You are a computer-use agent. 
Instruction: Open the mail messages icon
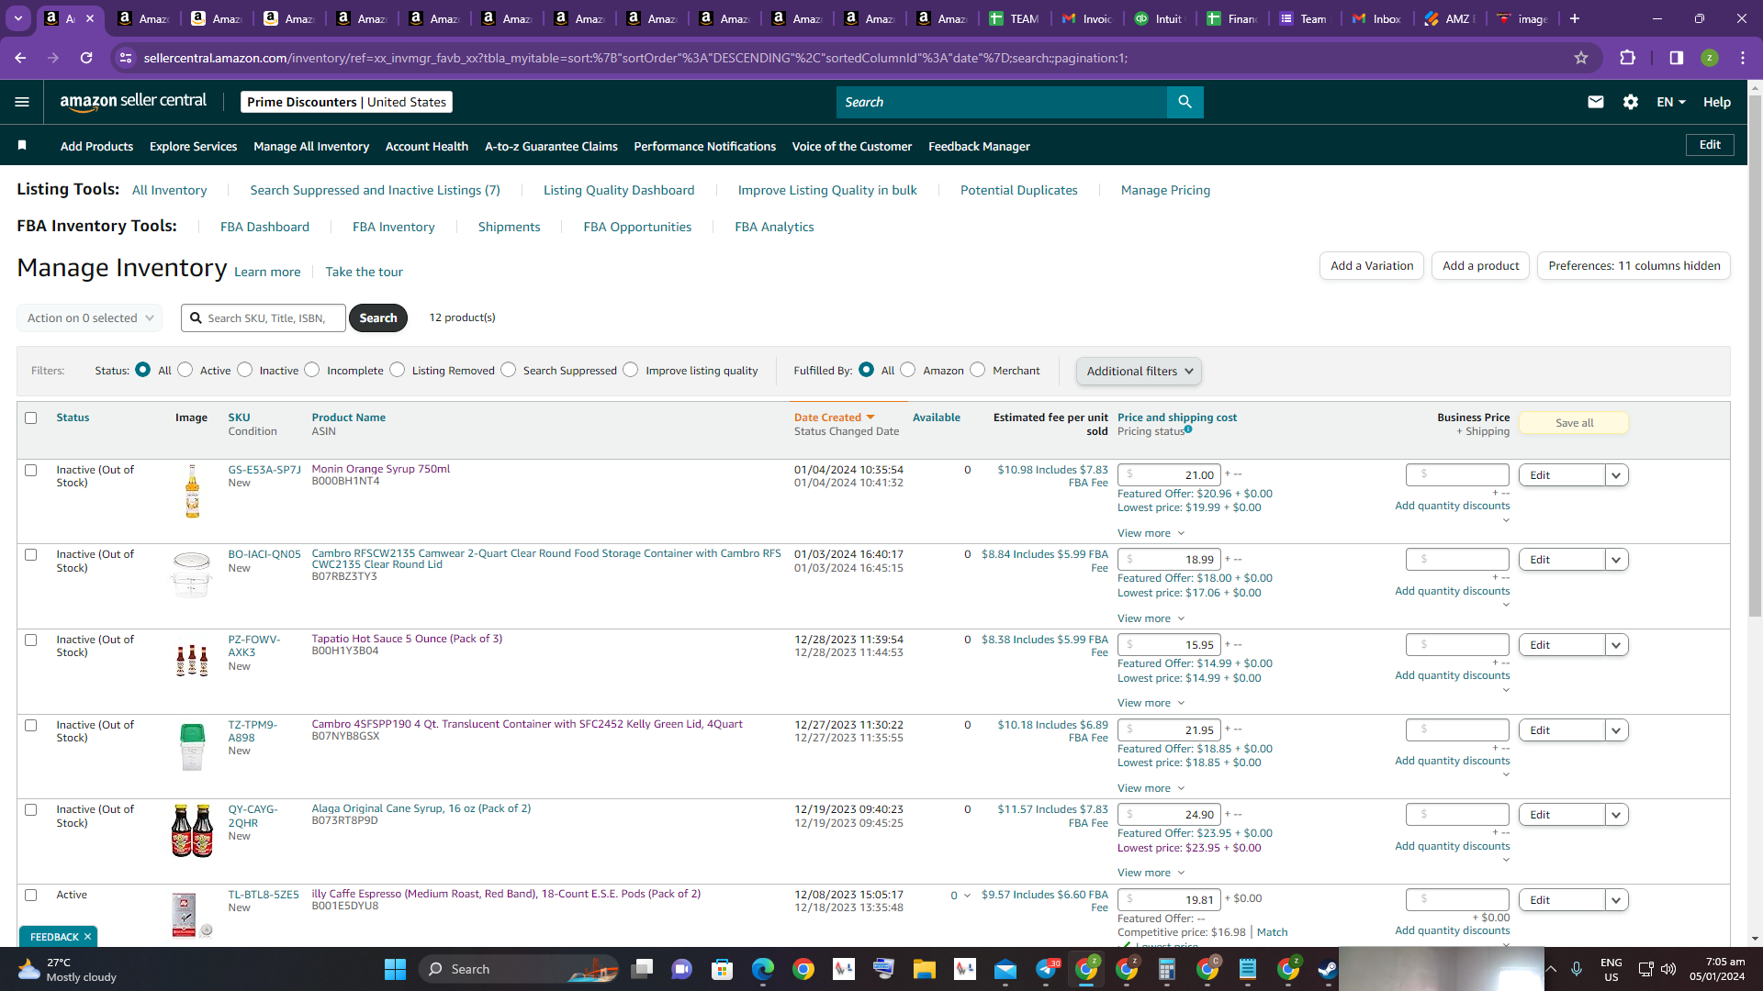coord(1596,102)
